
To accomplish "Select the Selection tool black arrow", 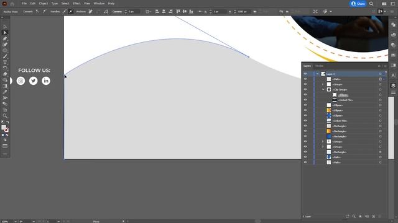I will coord(5,27).
